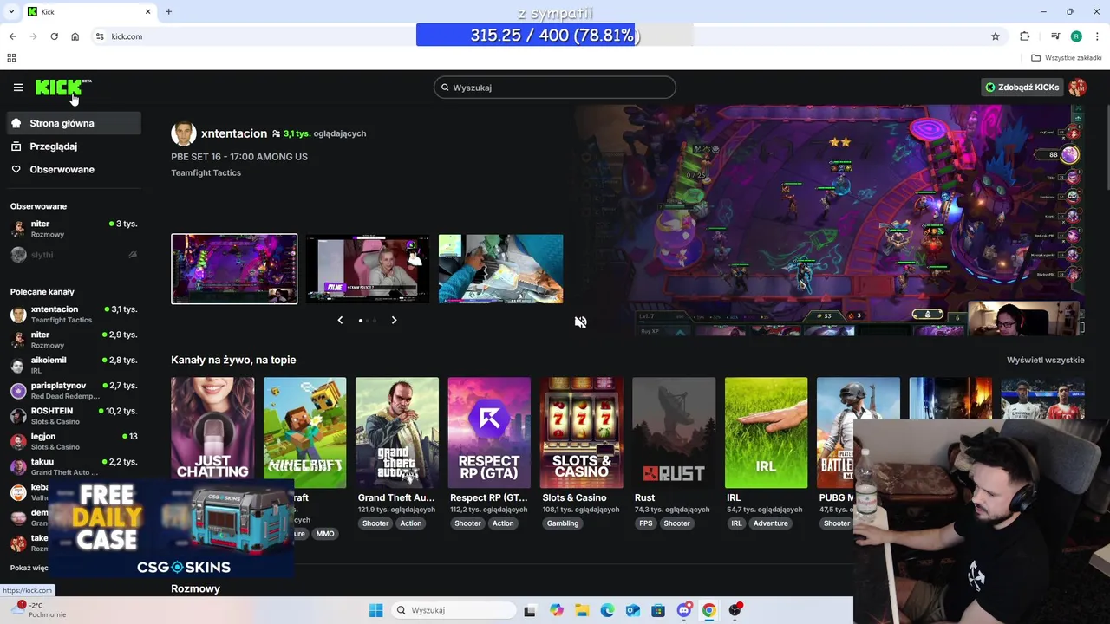1110x624 pixels.
Task: Open the media control icon in Chrome
Action: 1055,36
